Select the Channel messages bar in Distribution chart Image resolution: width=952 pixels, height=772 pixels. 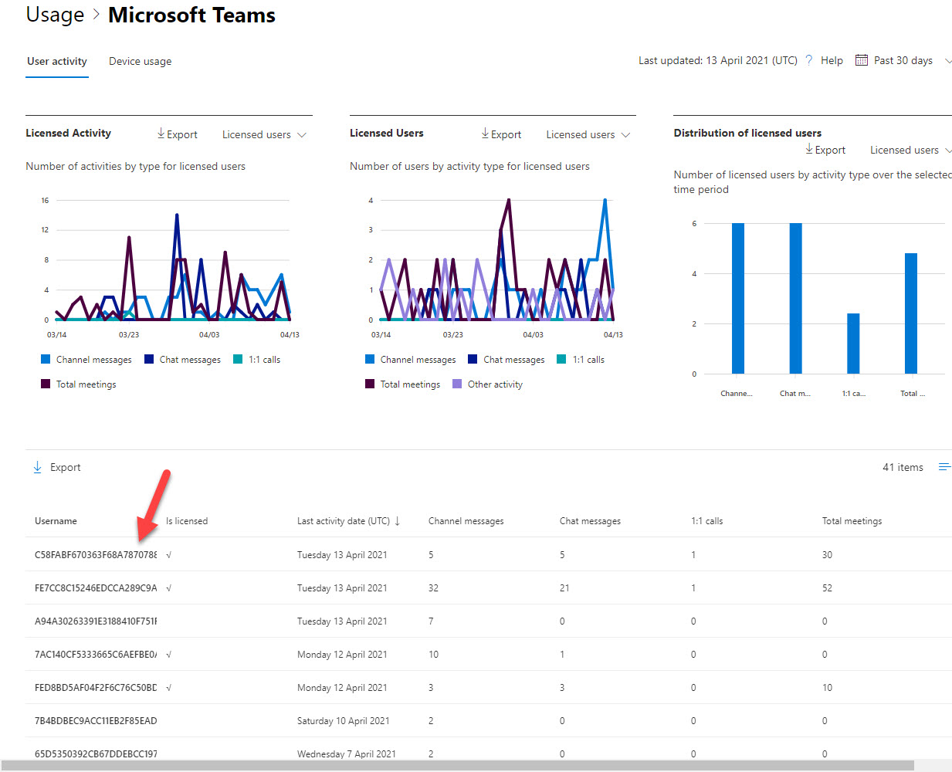pyautogui.click(x=738, y=299)
